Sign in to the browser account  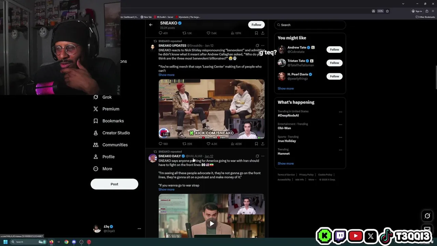coord(417,11)
